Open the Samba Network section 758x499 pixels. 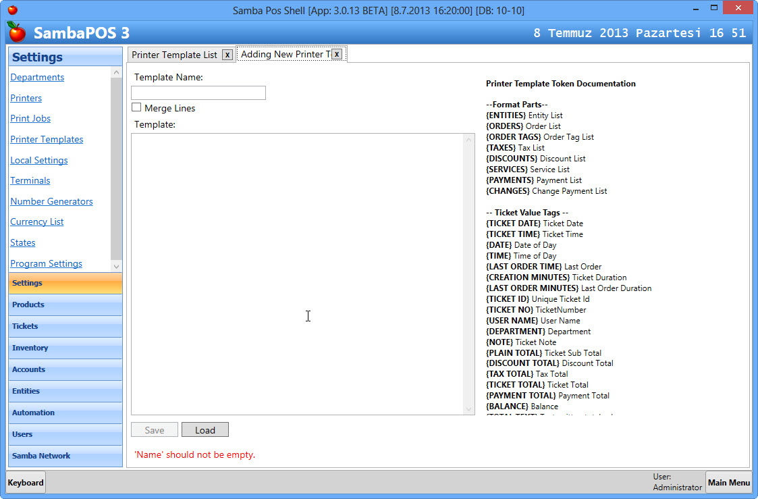tap(65, 456)
